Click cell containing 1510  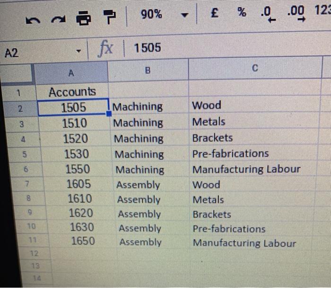coord(75,123)
